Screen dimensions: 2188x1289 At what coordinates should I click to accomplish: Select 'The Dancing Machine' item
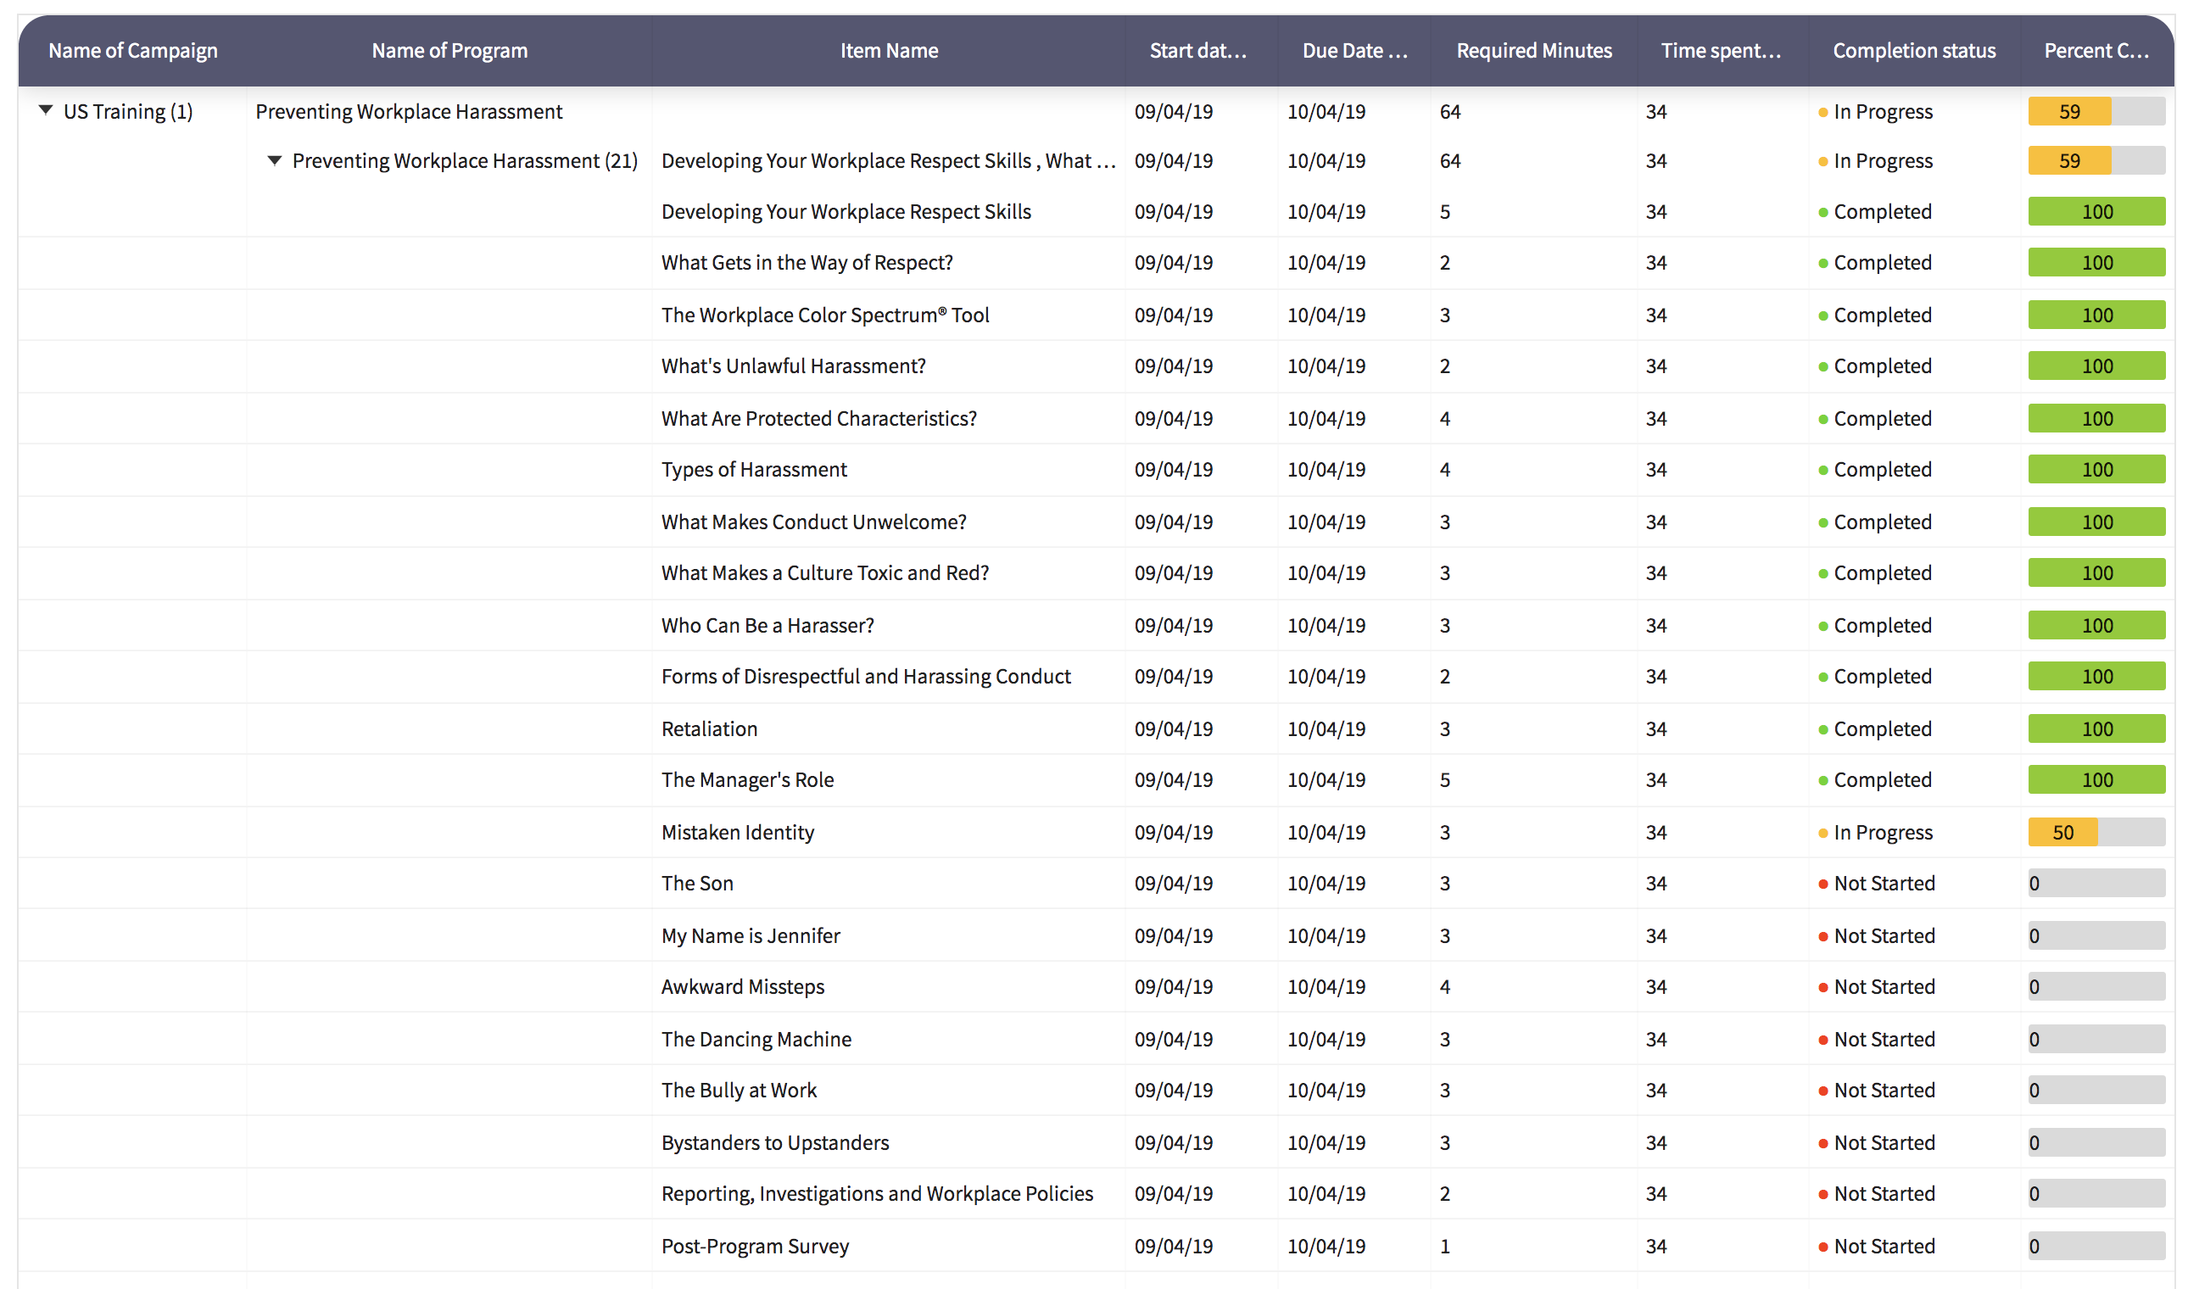pyautogui.click(x=756, y=1040)
